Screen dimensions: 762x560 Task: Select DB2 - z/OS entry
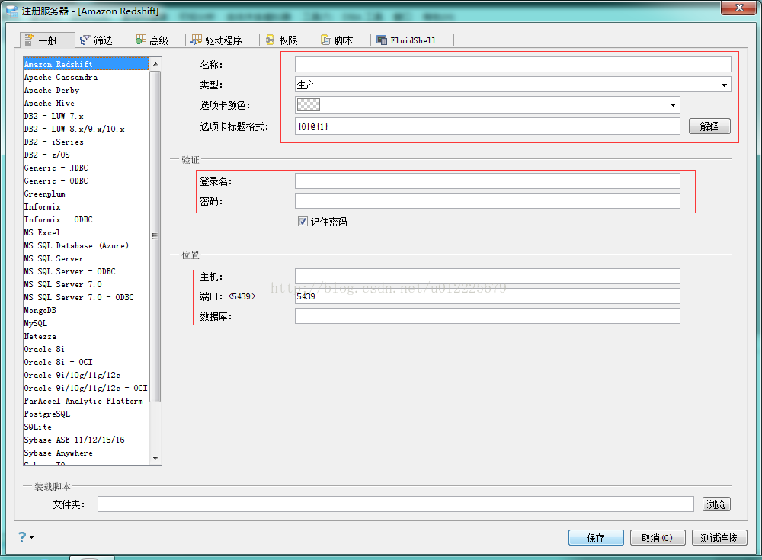[86, 155]
